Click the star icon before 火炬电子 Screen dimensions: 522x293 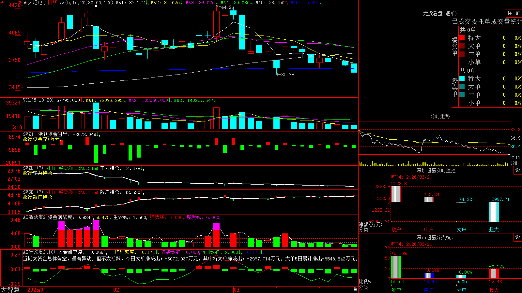25,3
